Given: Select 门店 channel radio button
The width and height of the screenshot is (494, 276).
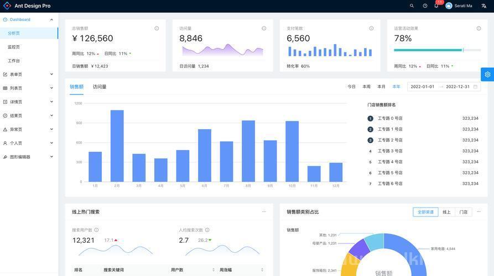Looking at the screenshot, I should pyautogui.click(x=464, y=212).
